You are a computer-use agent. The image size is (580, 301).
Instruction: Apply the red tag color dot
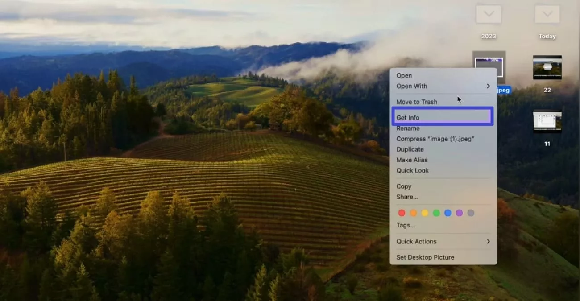(402, 213)
